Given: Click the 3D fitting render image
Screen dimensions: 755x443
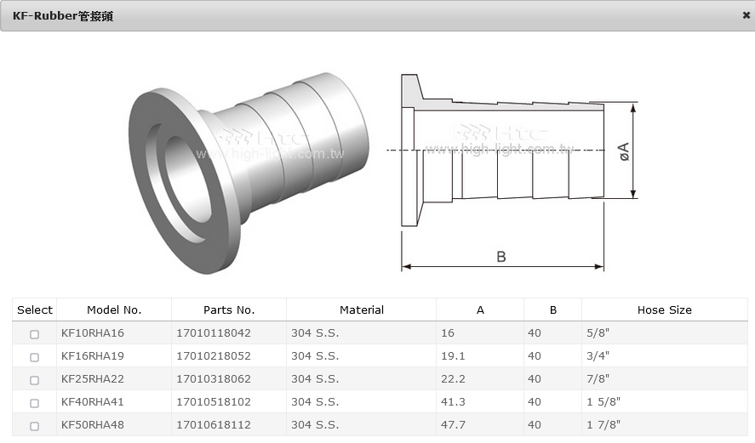Looking at the screenshot, I should (249, 173).
